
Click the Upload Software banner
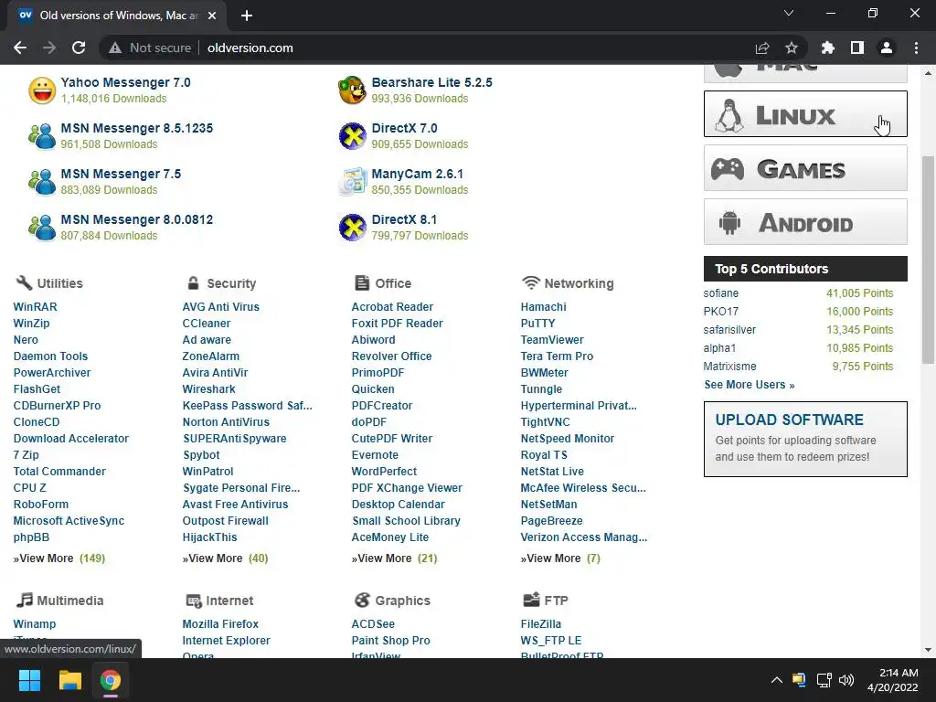[x=805, y=439]
